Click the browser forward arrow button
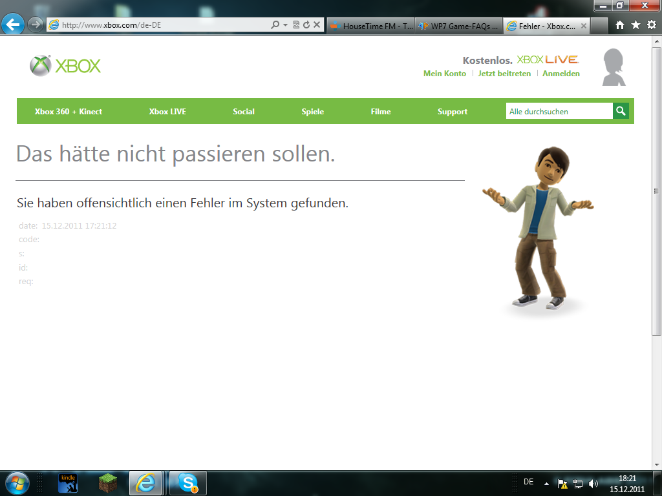This screenshot has height=496, width=662. click(x=36, y=25)
